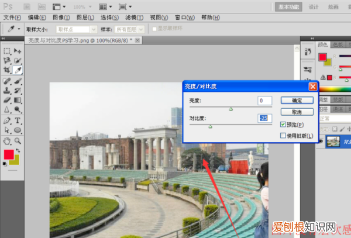The width and height of the screenshot is (351, 238).
Task: Launch Bridge via the Br icon
Action: click(27, 7)
